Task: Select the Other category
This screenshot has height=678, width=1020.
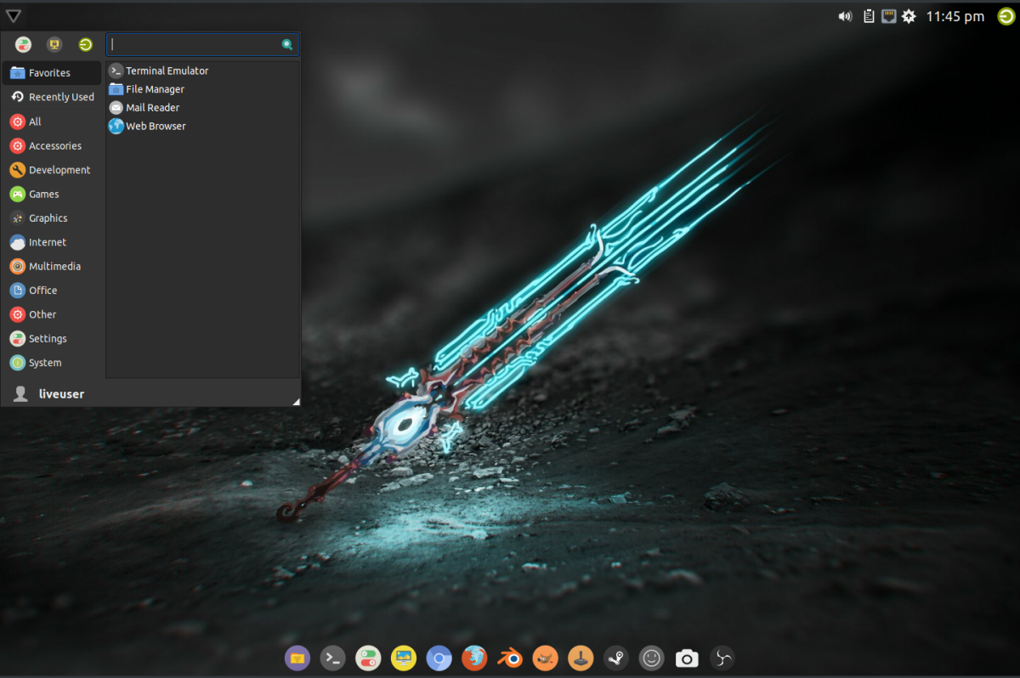Action: click(52, 314)
